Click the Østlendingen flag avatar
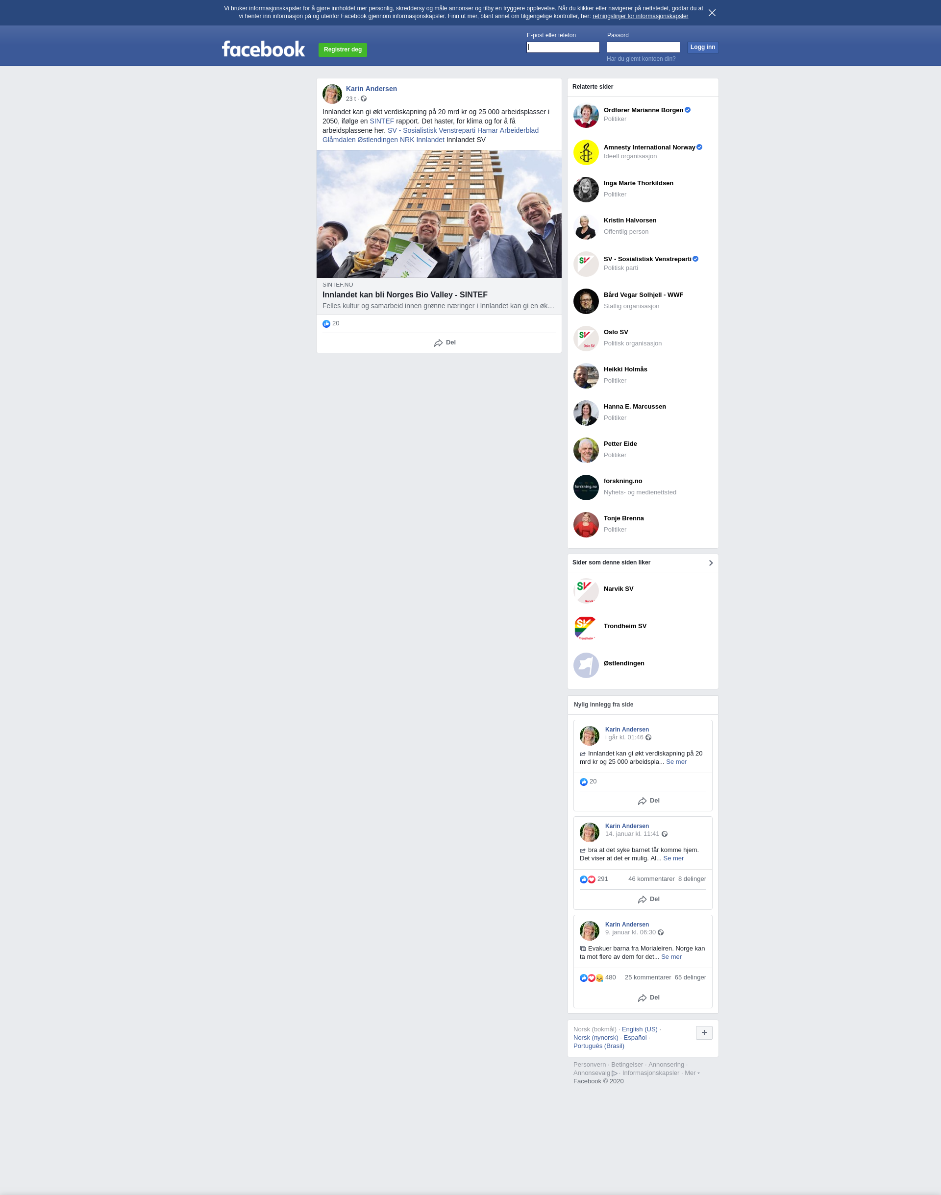941x1195 pixels. click(586, 665)
